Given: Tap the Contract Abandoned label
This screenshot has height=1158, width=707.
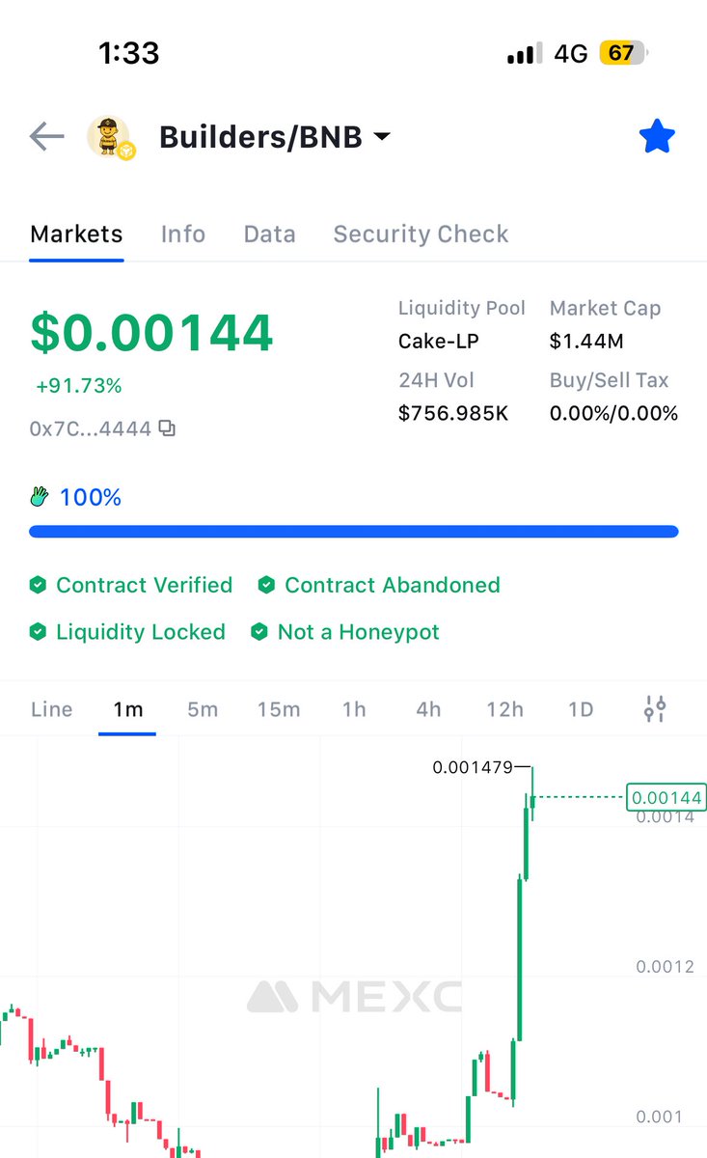Looking at the screenshot, I should tap(393, 586).
